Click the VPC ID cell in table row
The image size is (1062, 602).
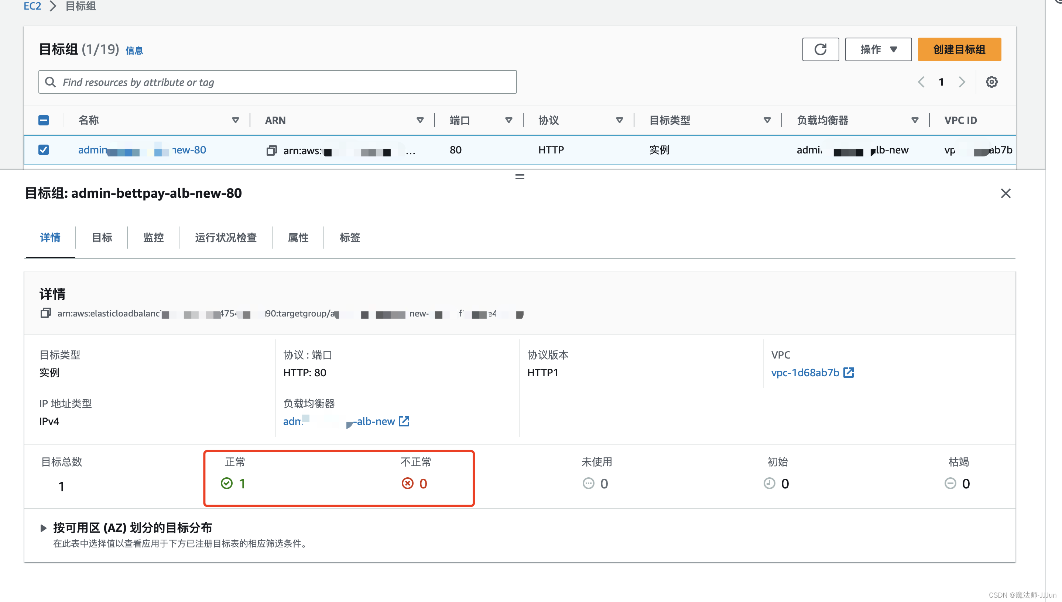coord(979,150)
